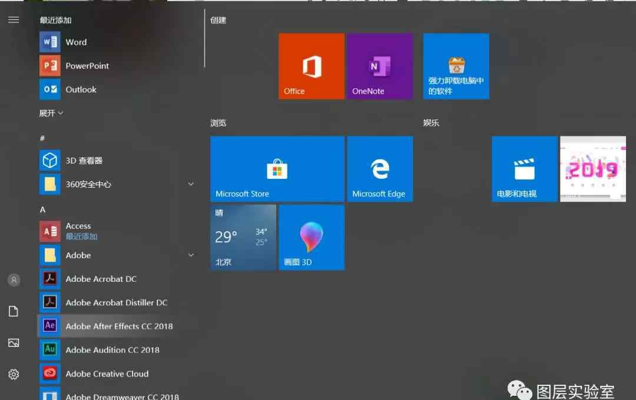
Task: Open the hamburger menu at top left
Action: point(14,20)
